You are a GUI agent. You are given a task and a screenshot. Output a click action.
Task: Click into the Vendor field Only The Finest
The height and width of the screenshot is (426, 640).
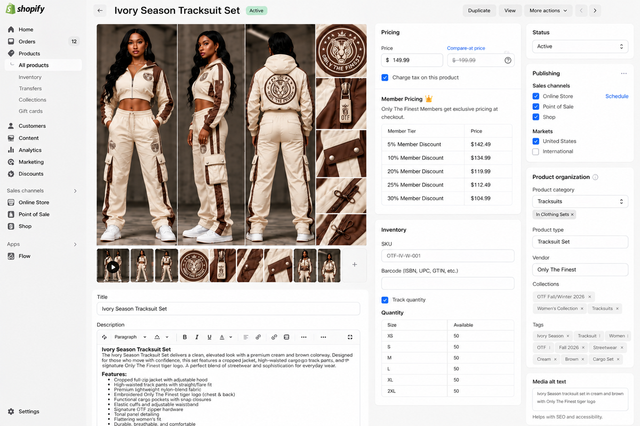click(580, 269)
